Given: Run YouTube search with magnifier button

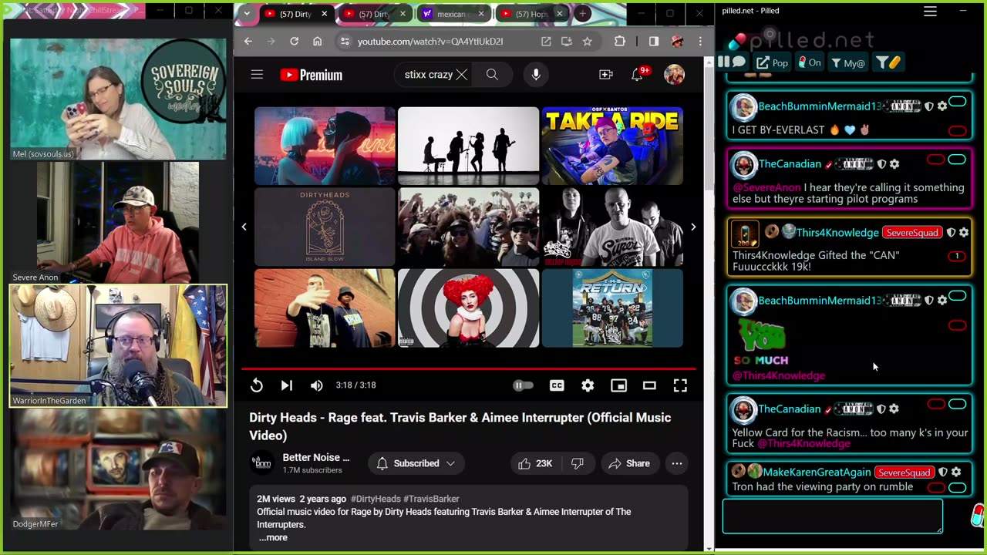Looking at the screenshot, I should pos(492,75).
